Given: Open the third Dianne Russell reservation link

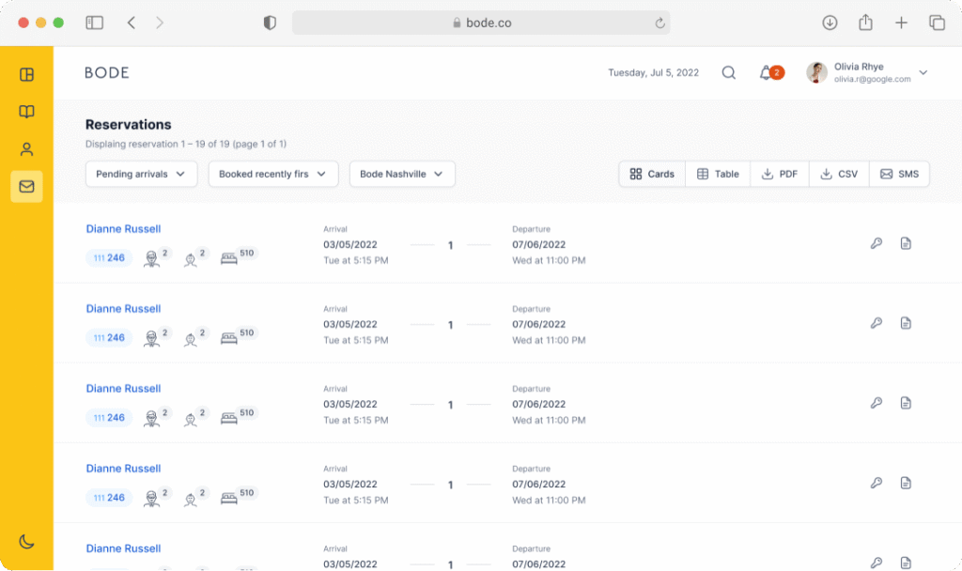Looking at the screenshot, I should 123,388.
